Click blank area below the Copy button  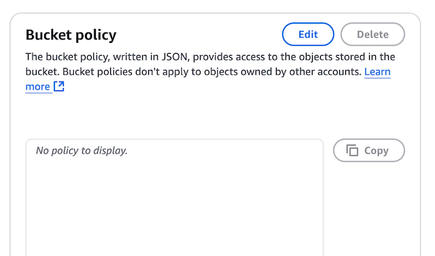tap(369, 208)
